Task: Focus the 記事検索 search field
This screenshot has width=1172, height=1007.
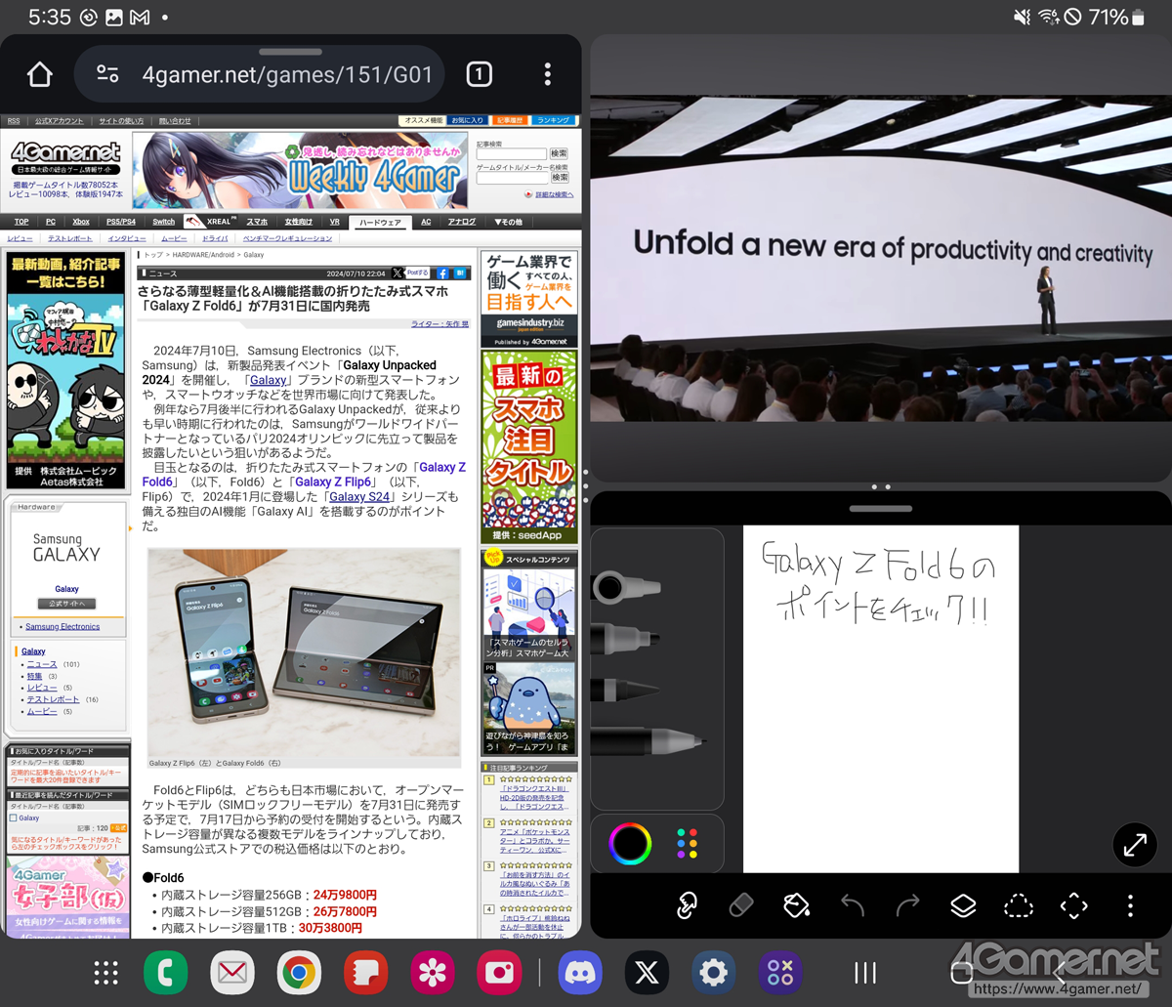Action: point(512,154)
